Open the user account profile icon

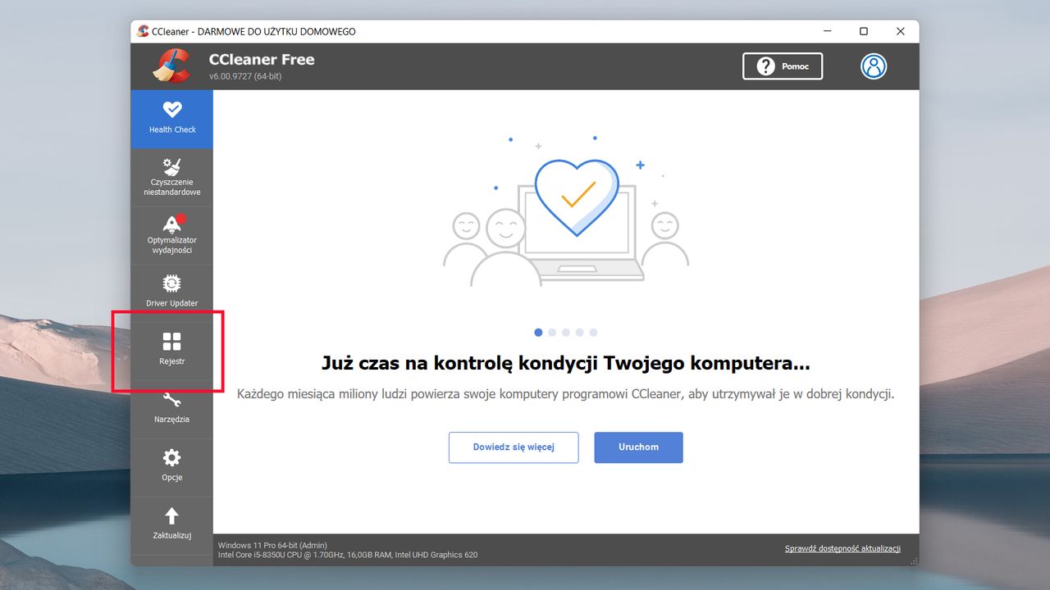[x=874, y=66]
